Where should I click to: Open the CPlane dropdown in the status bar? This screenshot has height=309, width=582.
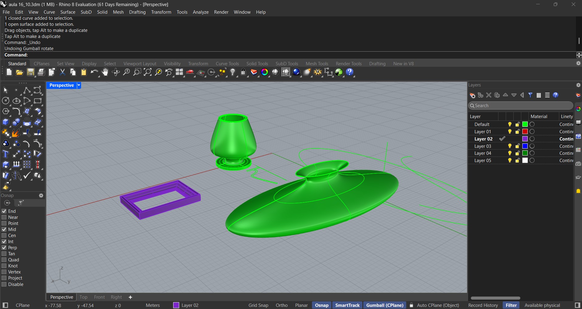pos(23,305)
